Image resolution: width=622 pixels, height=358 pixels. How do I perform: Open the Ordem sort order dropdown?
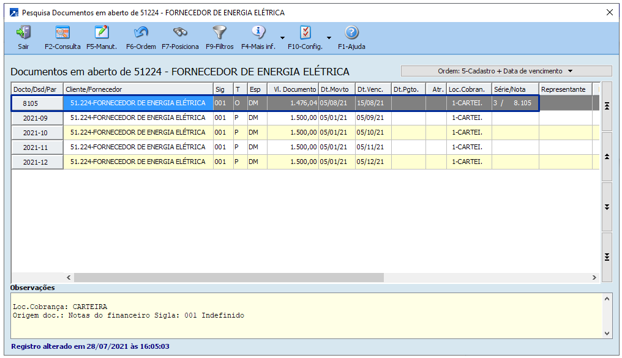click(506, 71)
